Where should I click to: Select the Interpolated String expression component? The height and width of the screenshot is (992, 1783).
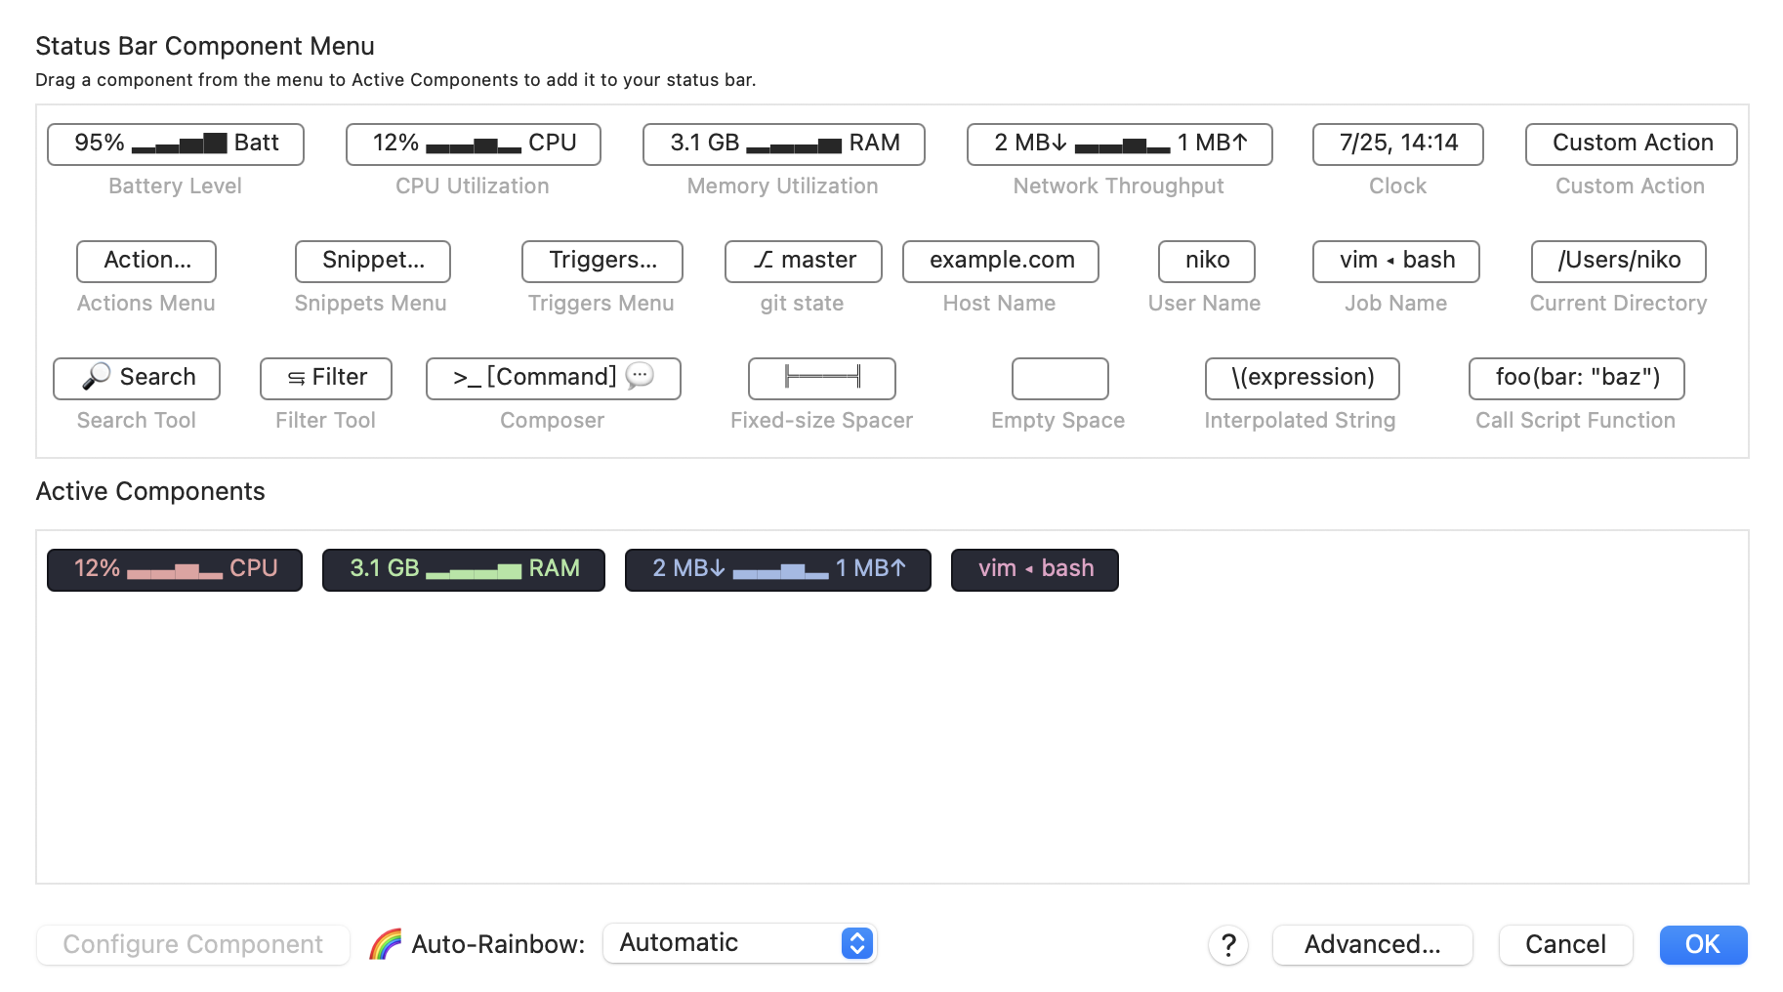pos(1303,378)
